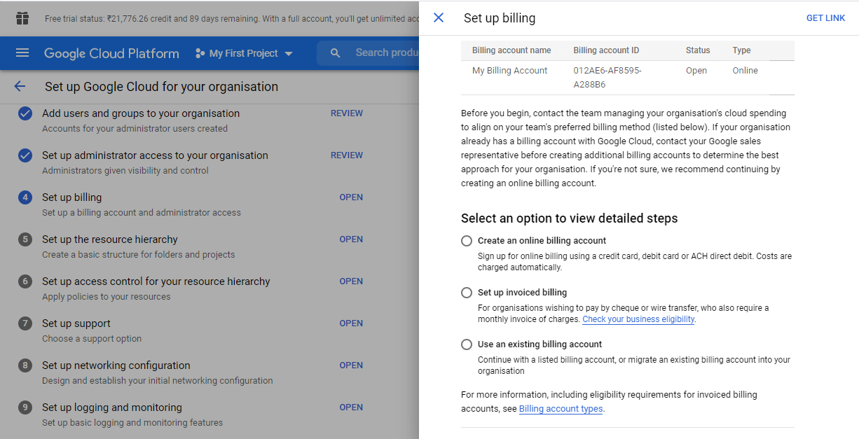Click Set up billing step title in list

coord(71,197)
